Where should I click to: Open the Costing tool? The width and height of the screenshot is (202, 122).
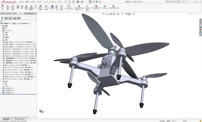pos(105,7)
